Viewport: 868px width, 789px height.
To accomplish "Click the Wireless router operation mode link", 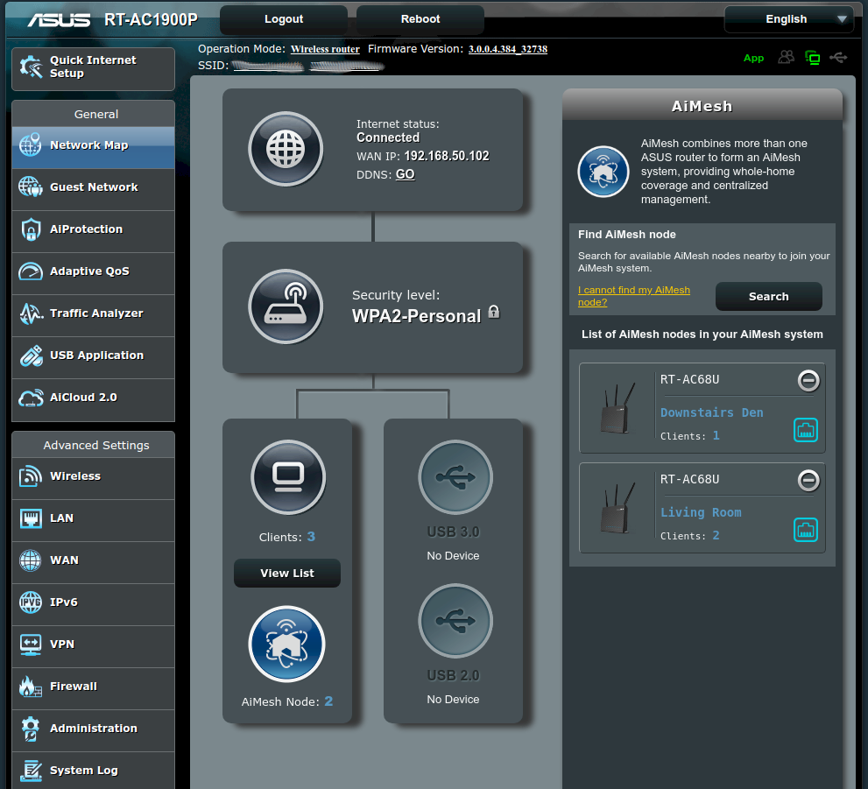I will pyautogui.click(x=325, y=49).
